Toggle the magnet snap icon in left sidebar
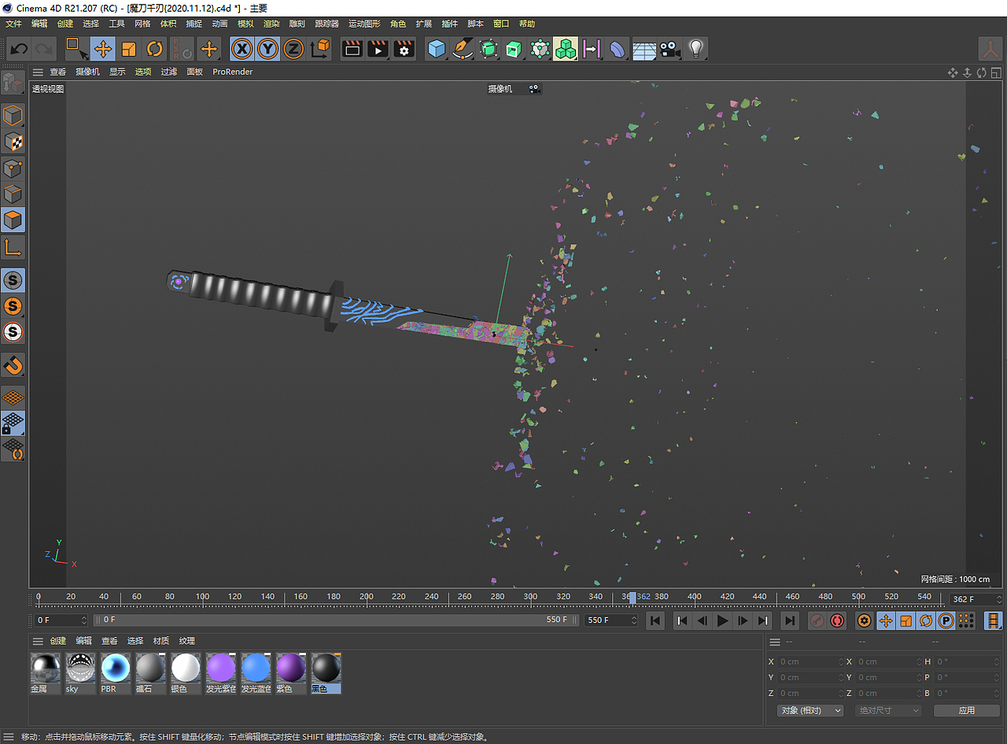Viewport: 1007px width, 744px height. 13,365
